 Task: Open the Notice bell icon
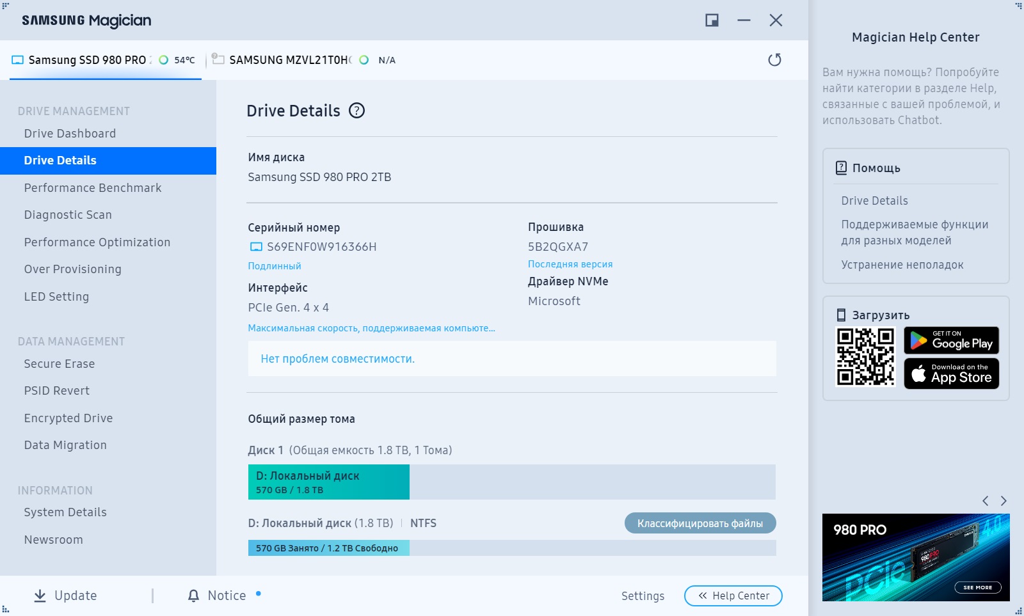pyautogui.click(x=193, y=596)
